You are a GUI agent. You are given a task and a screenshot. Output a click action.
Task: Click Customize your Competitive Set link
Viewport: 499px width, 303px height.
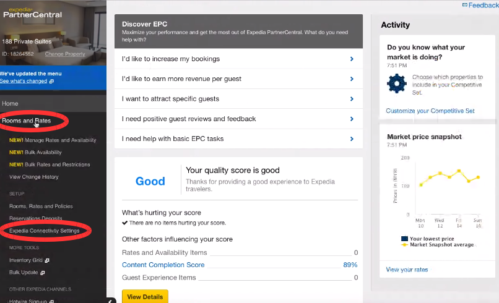coord(430,111)
